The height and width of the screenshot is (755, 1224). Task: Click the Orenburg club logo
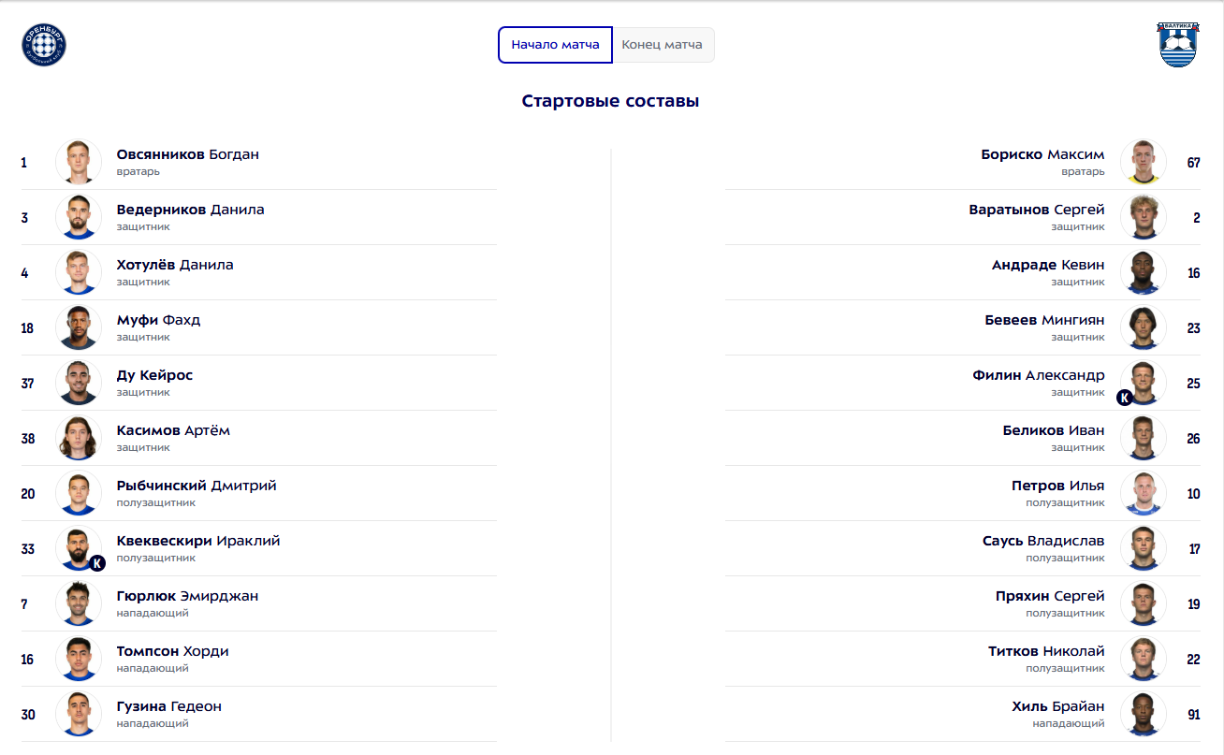click(44, 45)
